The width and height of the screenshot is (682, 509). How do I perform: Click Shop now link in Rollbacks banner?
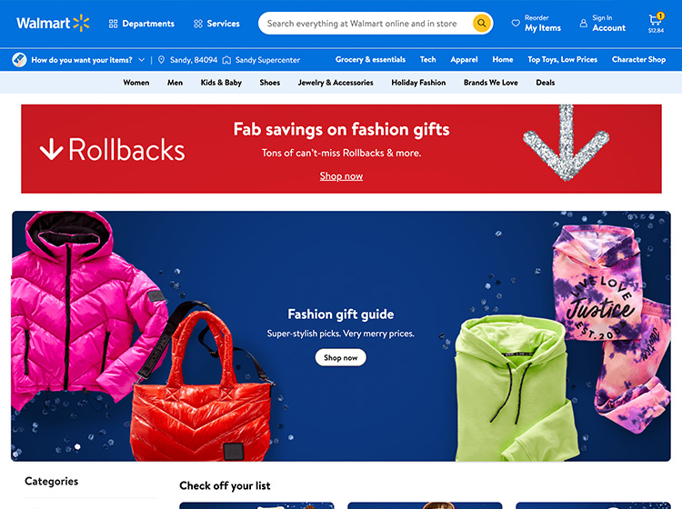341,176
